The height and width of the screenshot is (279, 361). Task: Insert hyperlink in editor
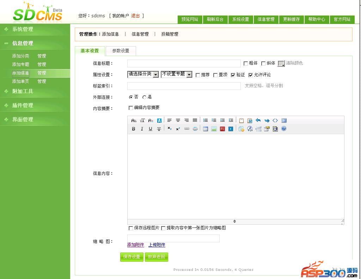pos(187,129)
